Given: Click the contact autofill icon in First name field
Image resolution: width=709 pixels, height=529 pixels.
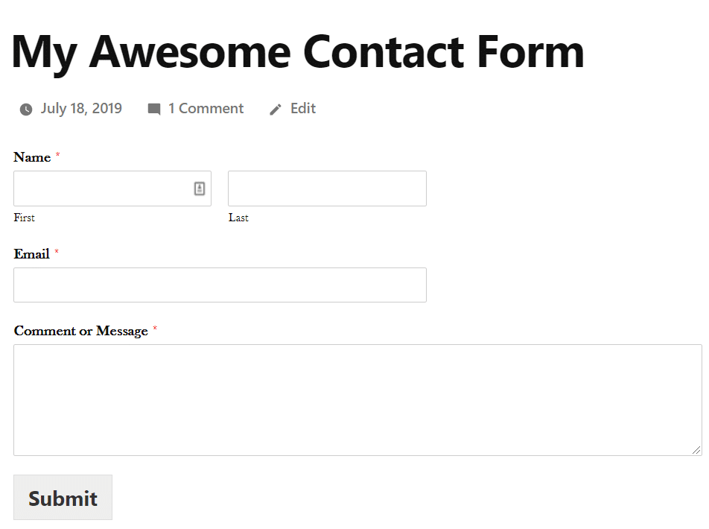Looking at the screenshot, I should click(x=199, y=188).
